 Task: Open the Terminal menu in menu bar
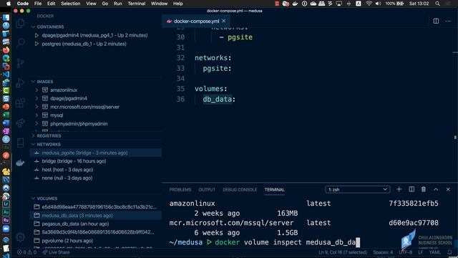(x=137, y=4)
